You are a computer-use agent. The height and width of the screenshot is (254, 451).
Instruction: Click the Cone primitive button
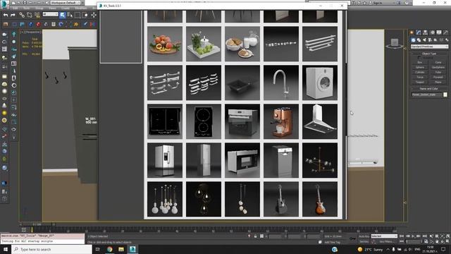[x=438, y=63]
